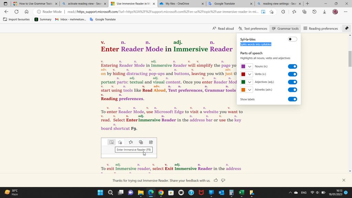Show hidden system tray icons
Screen dimensions: 352x198
pos(290,192)
